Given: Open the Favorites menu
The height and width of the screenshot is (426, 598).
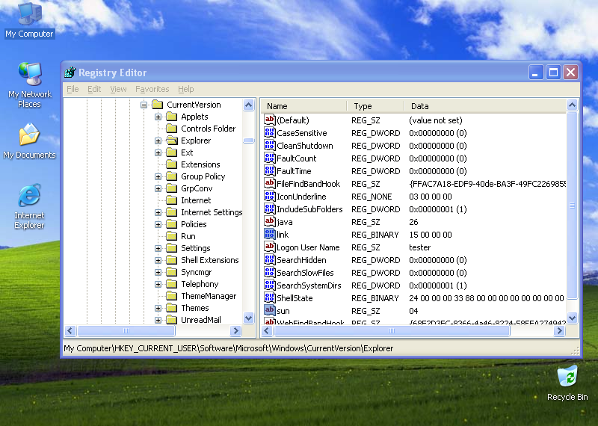Looking at the screenshot, I should click(x=152, y=89).
